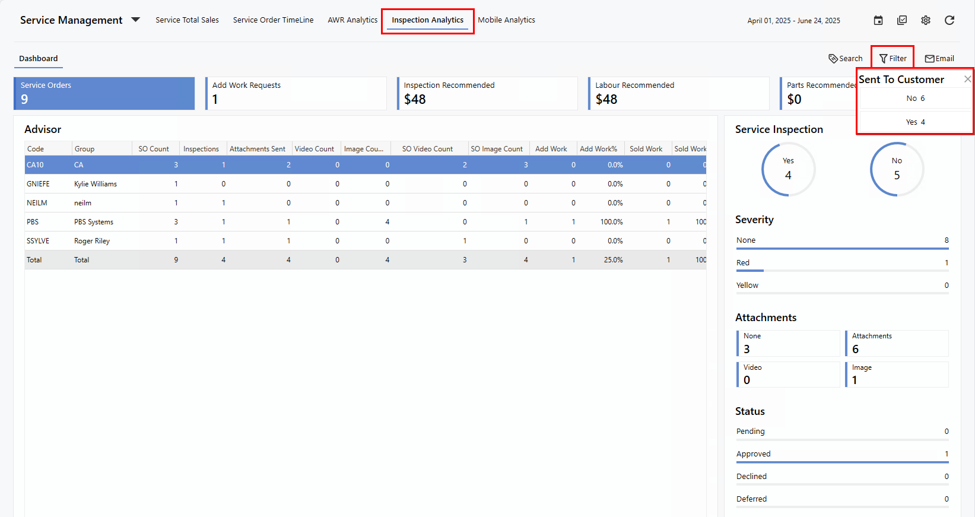Select 'Yes 4' in Sent To Customer

[915, 122]
